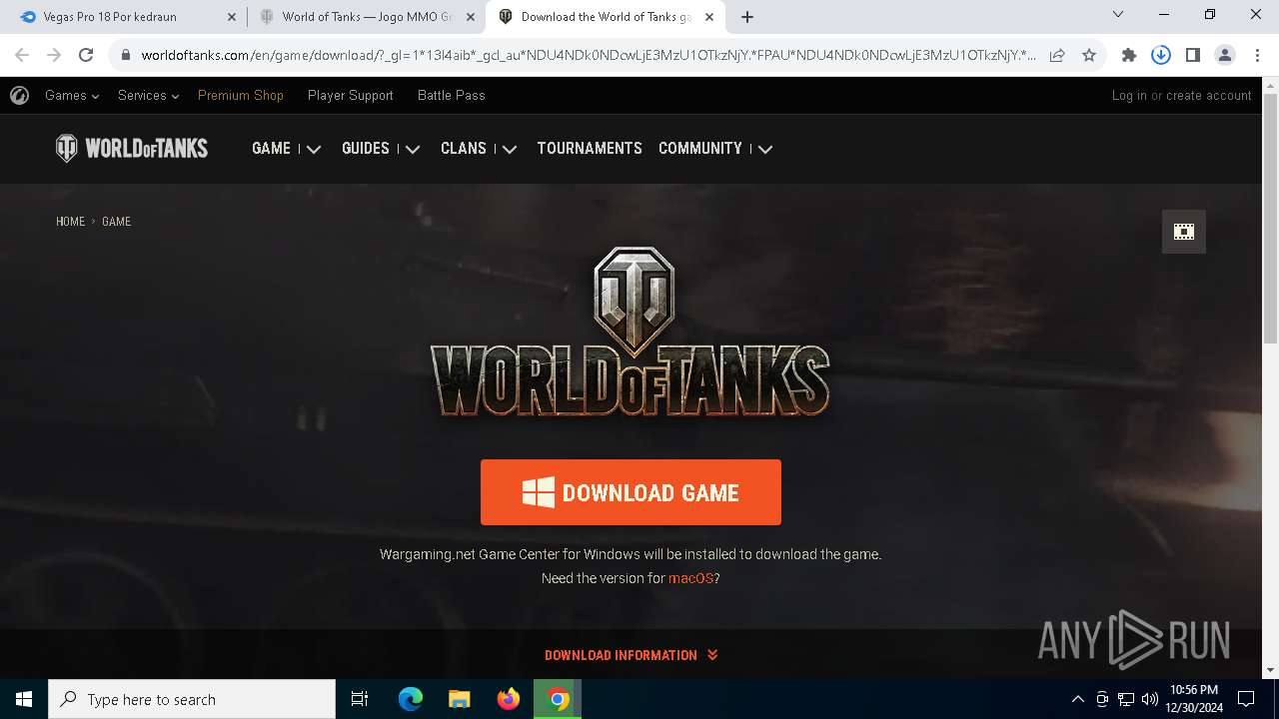Image resolution: width=1279 pixels, height=719 pixels.
Task: Expand the GUIDES menu chevron
Action: [x=413, y=149]
